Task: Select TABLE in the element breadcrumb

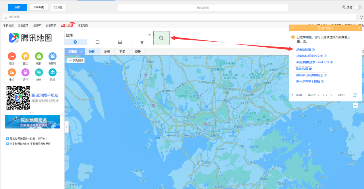Action: tap(299, 95)
